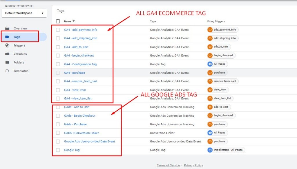Image resolution: width=297 pixels, height=169 pixels.
Task: Click trigger icon in GAds - Begin Checkout row
Action: (210, 116)
